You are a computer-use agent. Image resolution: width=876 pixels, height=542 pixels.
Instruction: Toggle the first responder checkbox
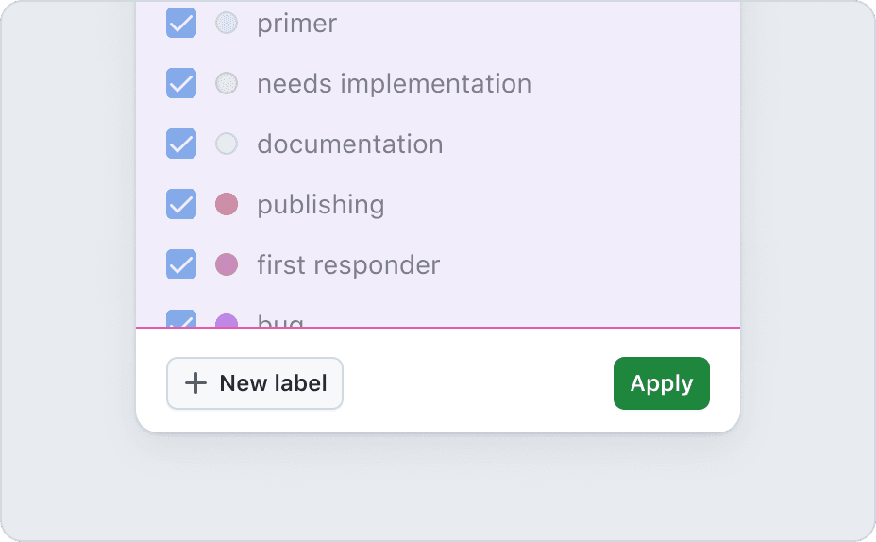pos(181,264)
